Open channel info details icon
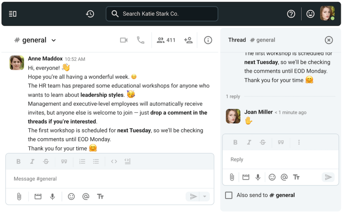 click(x=208, y=40)
